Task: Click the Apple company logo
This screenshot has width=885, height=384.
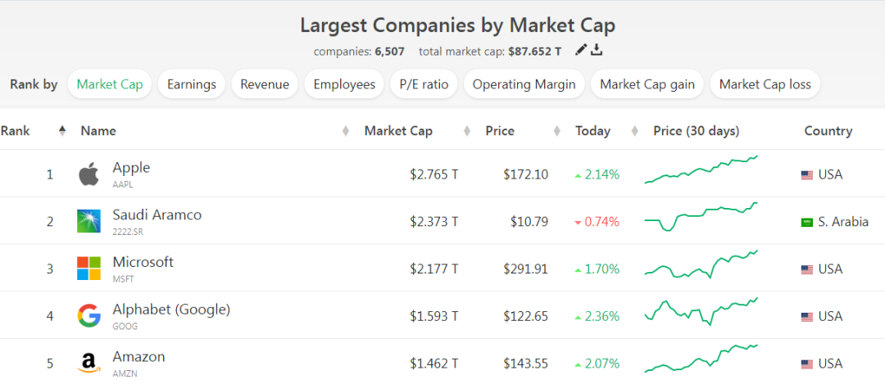Action: [x=88, y=174]
